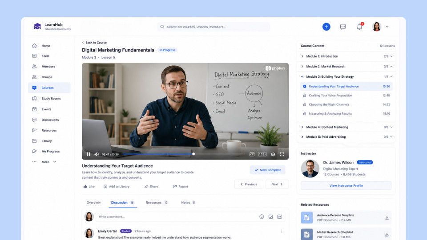This screenshot has width=427, height=240.
Task: Click the user profile avatar
Action: (377, 27)
